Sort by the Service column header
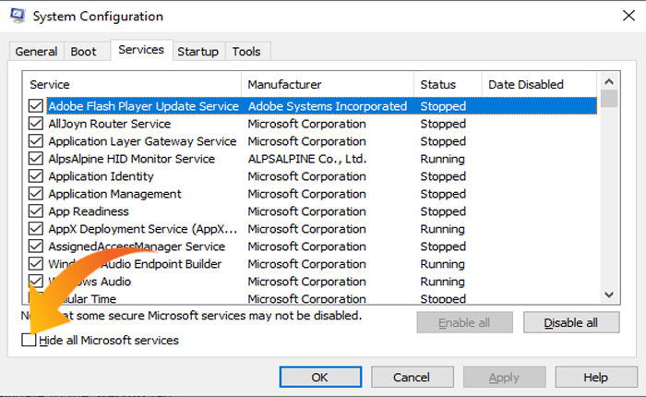This screenshot has width=646, height=397. click(131, 85)
